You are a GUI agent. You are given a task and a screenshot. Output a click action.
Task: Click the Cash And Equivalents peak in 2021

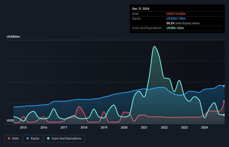point(154,46)
